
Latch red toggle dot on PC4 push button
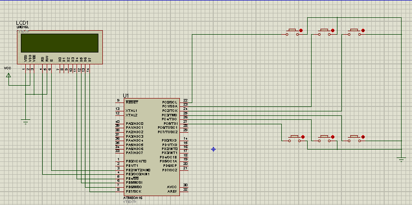pyautogui.click(x=332, y=137)
